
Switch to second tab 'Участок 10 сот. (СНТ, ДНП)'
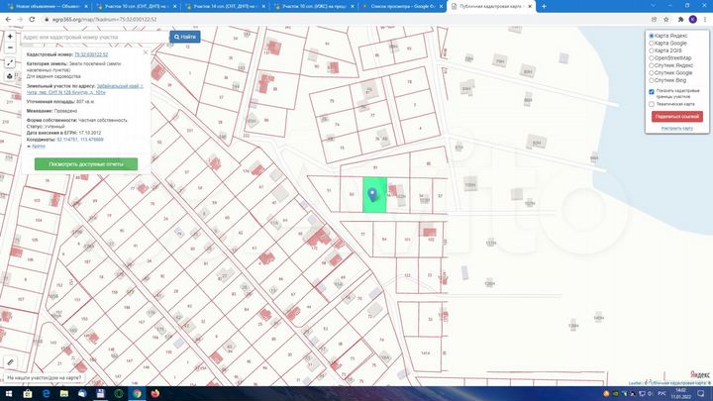[x=137, y=6]
